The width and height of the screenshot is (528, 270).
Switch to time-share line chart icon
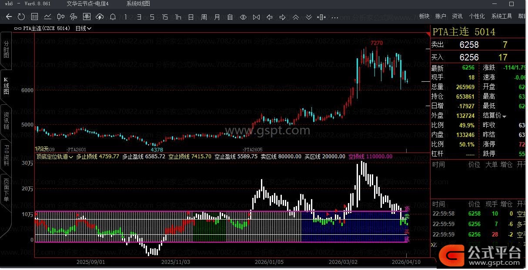48,17
